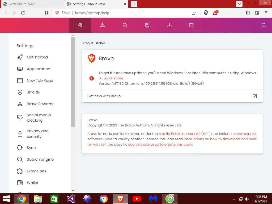This screenshot has height=204, width=272.
Task: Open YouTube app from taskbar
Action: click(x=137, y=199)
